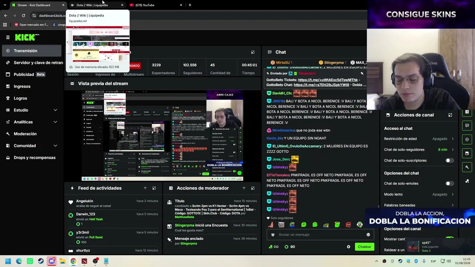Open Transmisión in the sidebar
Viewport: 475px width, 267px height.
pyautogui.click(x=31, y=51)
